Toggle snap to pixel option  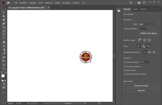pos(150,52)
